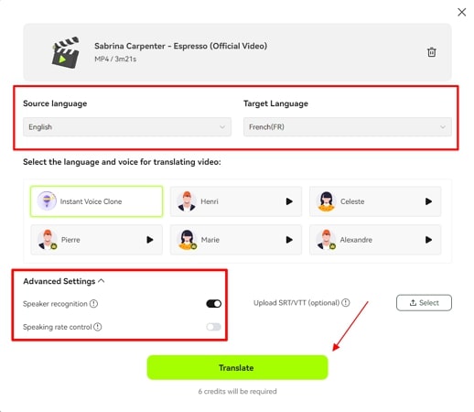Play the Alexandre voice preview

(x=428, y=240)
